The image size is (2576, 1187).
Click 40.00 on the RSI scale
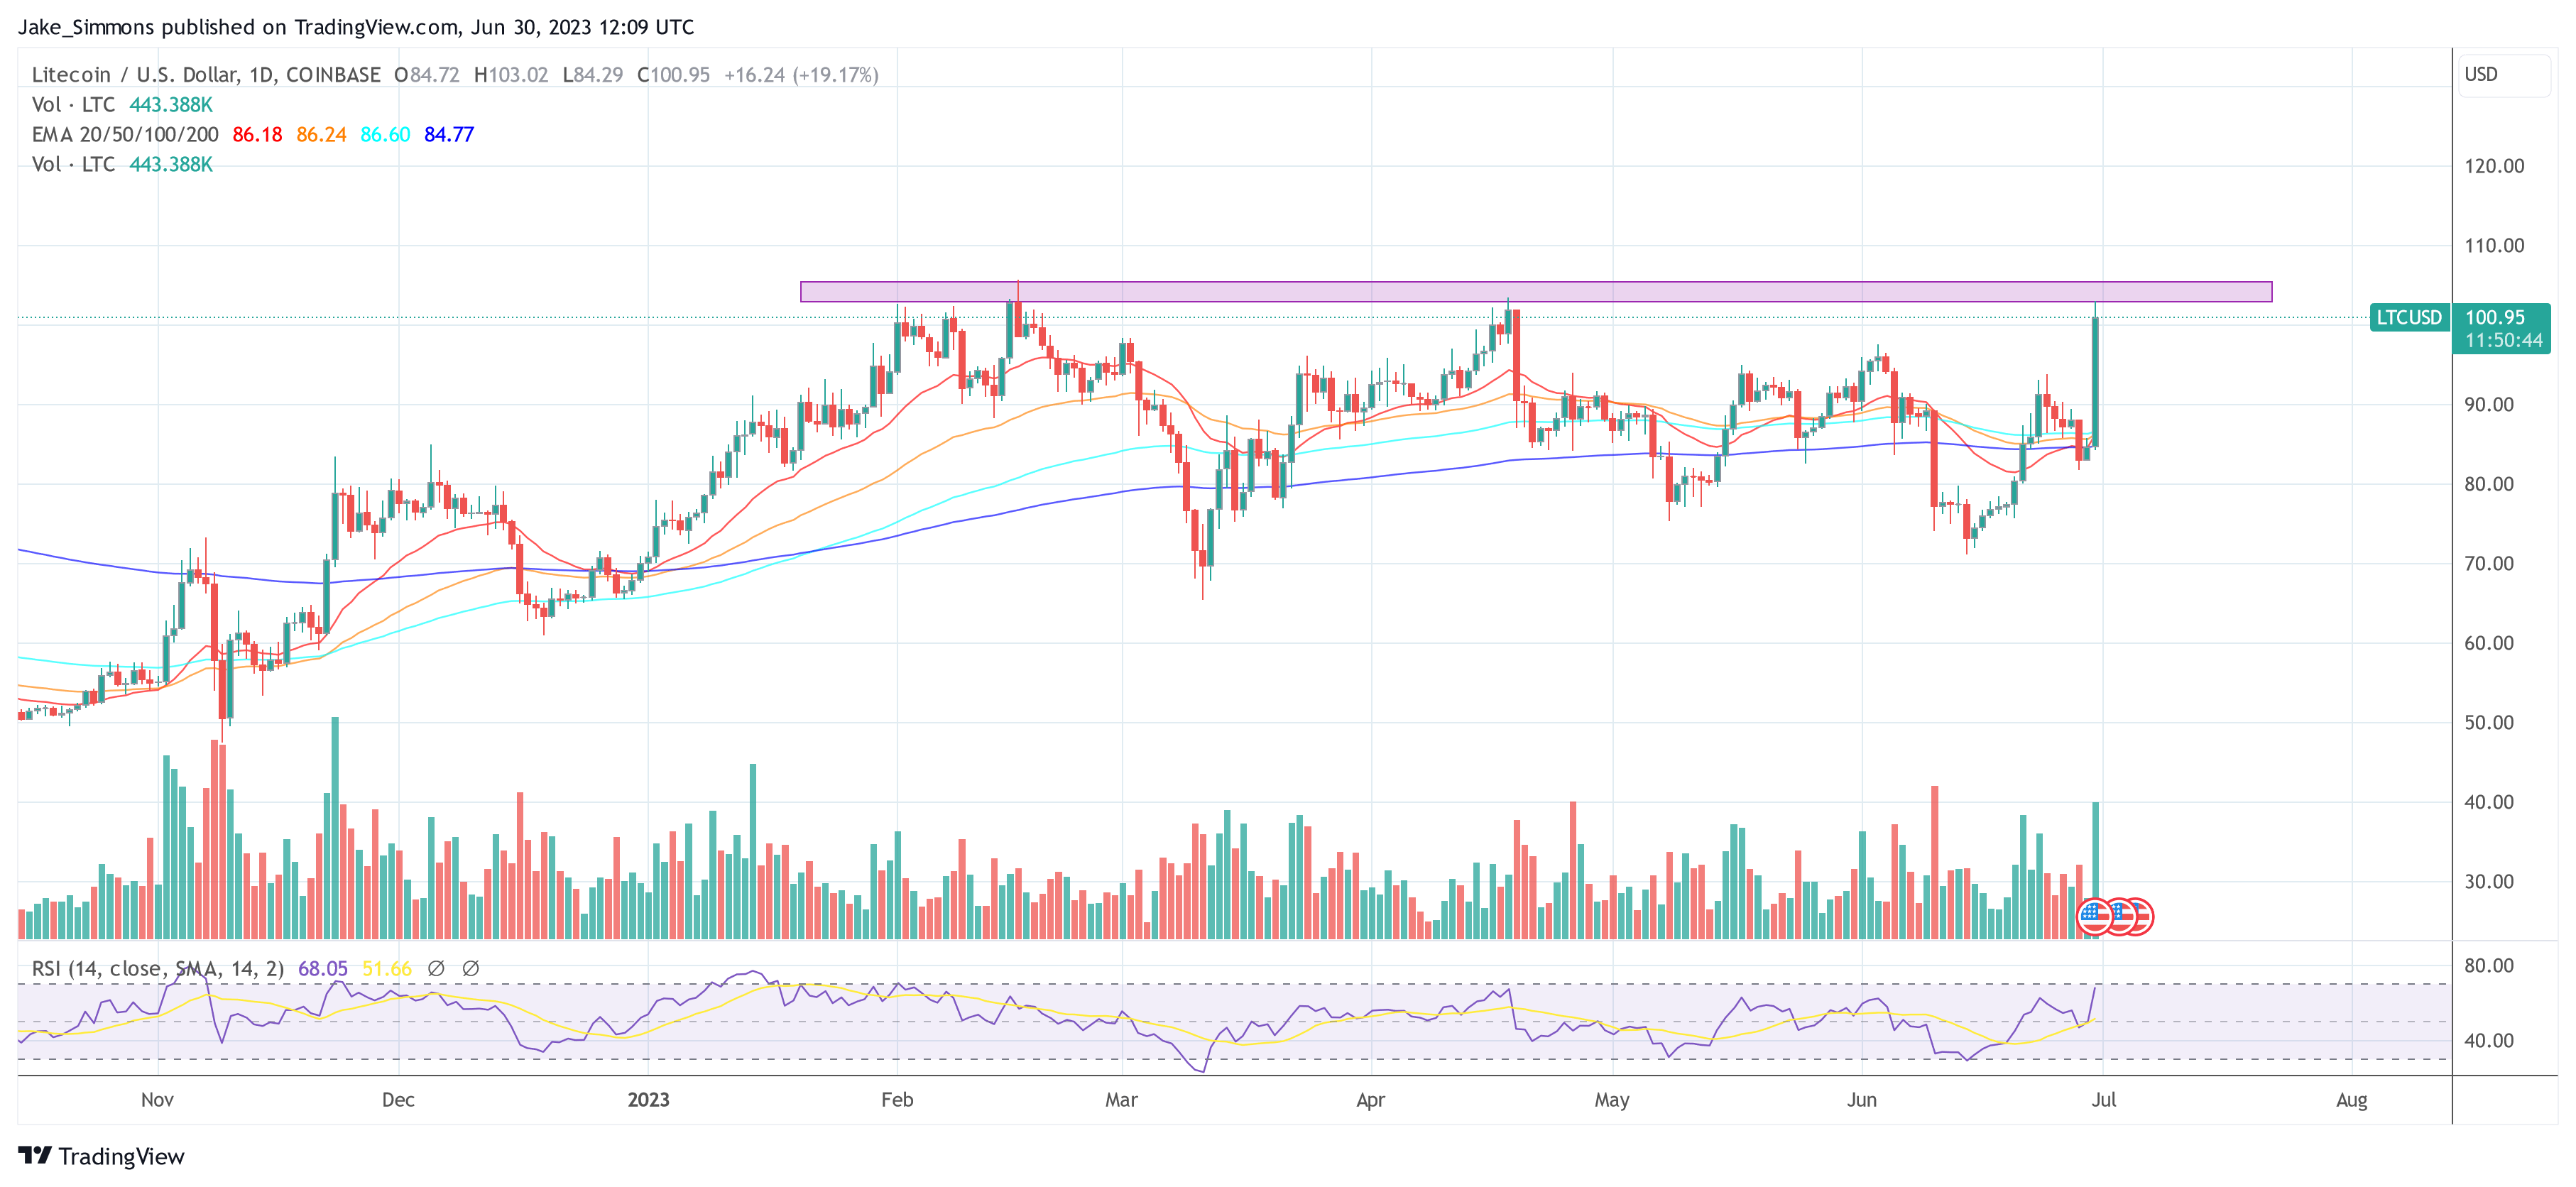(x=2489, y=1040)
